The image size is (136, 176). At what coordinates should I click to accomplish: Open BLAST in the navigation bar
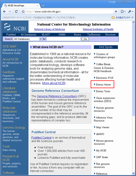46,34
